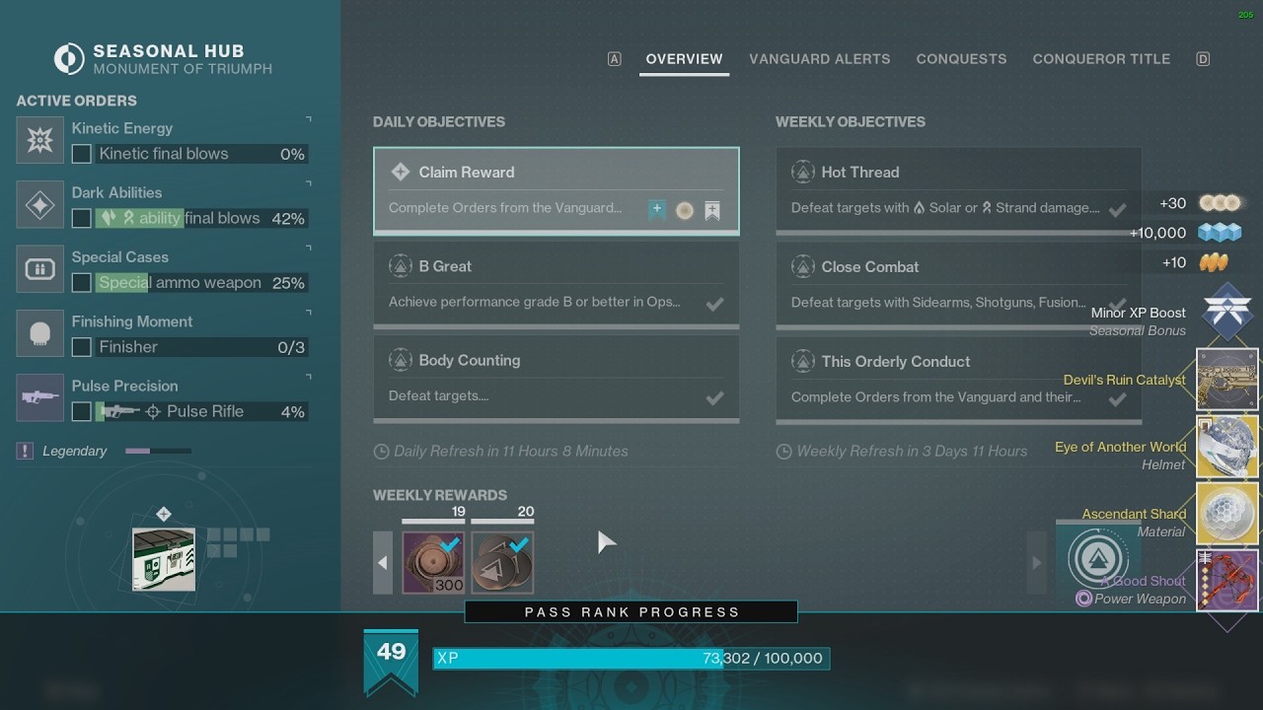Viewport: 1263px width, 710px height.
Task: Click the Pass Rank Progress label
Action: 631,612
